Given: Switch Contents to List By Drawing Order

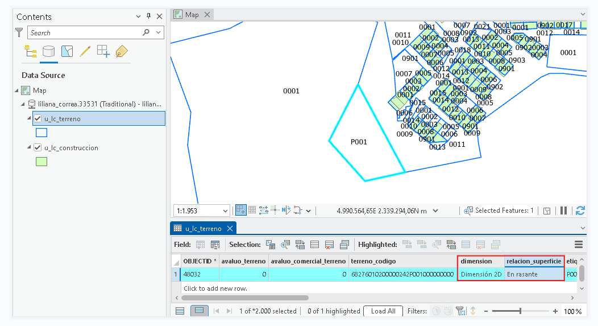Looking at the screenshot, I should pyautogui.click(x=31, y=51).
